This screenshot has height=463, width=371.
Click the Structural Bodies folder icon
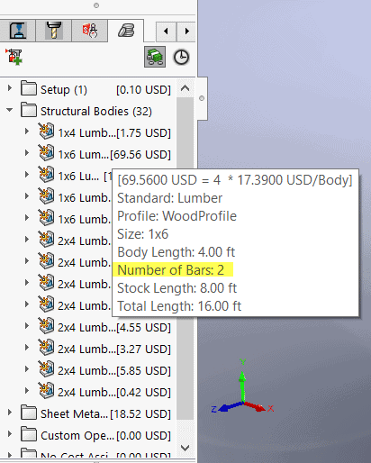coord(29,110)
